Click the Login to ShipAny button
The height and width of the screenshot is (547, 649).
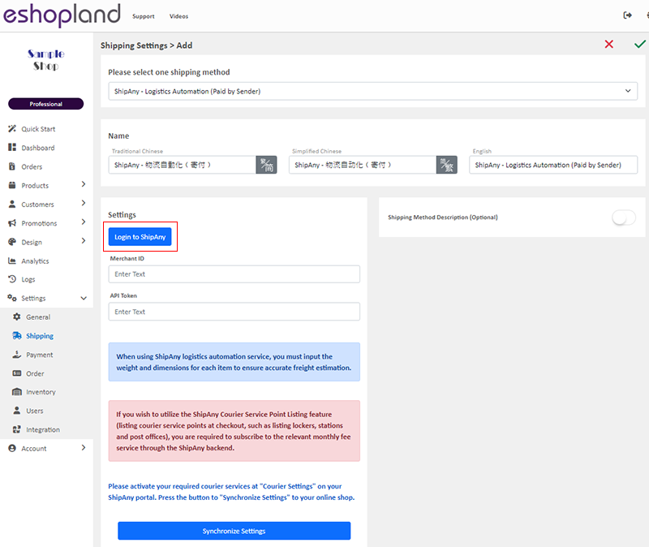140,237
